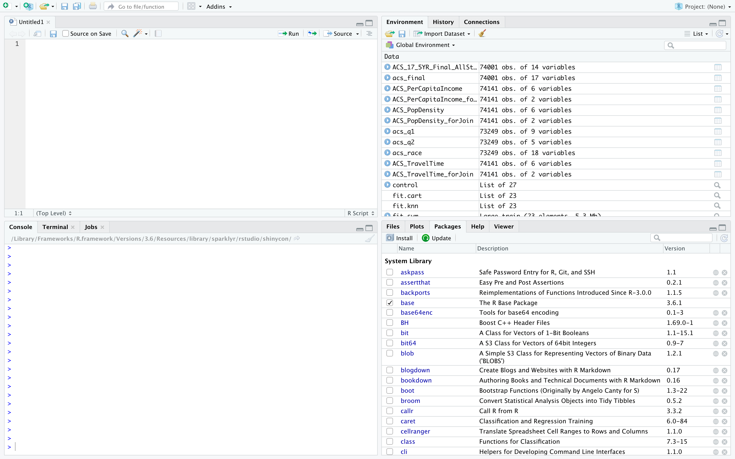The height and width of the screenshot is (459, 735).
Task: Click the Re-run previous code icon
Action: 312,34
